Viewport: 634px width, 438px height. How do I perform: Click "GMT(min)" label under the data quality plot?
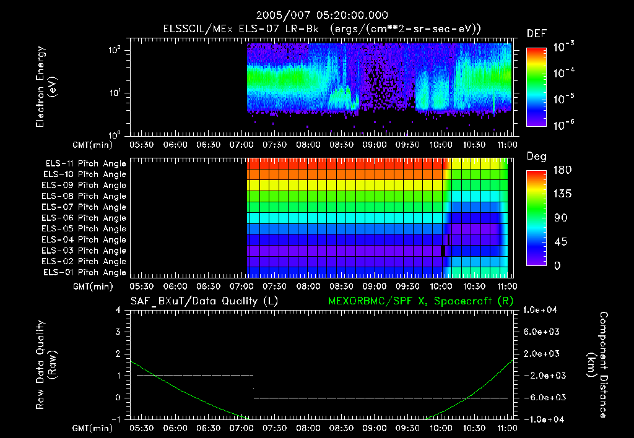(x=93, y=429)
